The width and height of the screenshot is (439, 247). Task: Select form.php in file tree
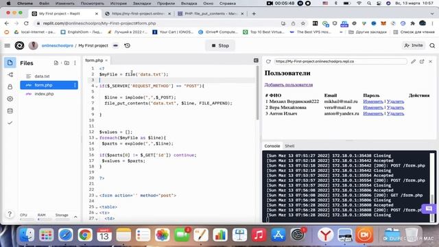[x=49, y=85]
